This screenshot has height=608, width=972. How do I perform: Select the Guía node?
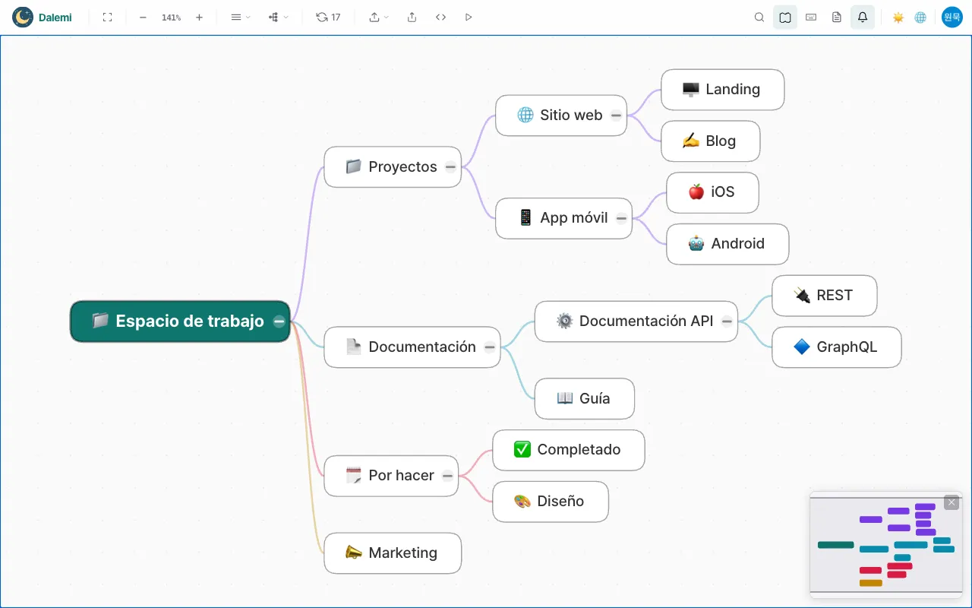[584, 399]
